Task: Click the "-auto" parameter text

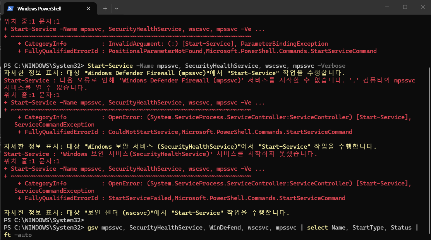Action: 23,235
